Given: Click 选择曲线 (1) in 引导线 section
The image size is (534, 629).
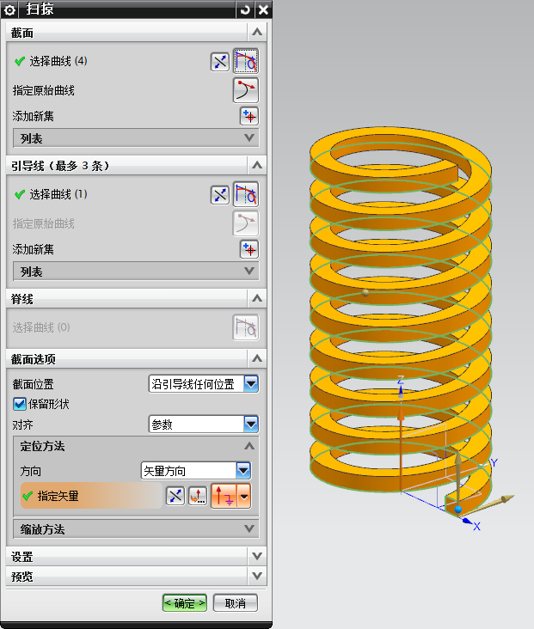Looking at the screenshot, I should click(58, 194).
